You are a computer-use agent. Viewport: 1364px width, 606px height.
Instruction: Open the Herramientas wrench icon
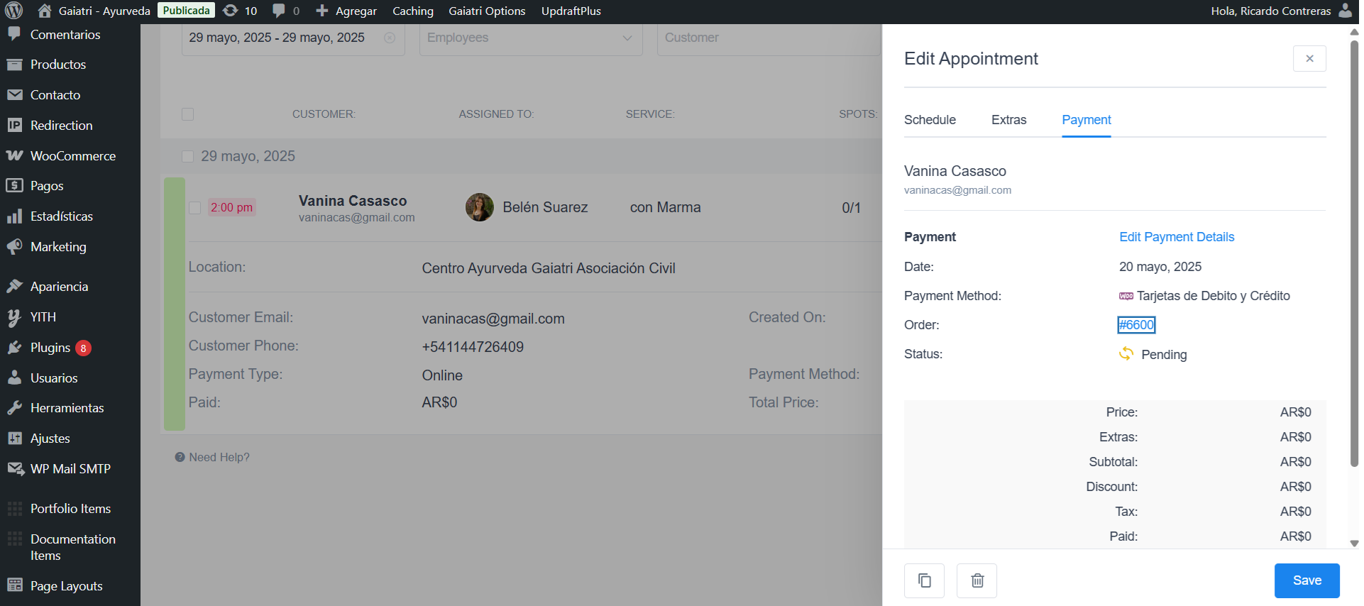[x=14, y=408]
